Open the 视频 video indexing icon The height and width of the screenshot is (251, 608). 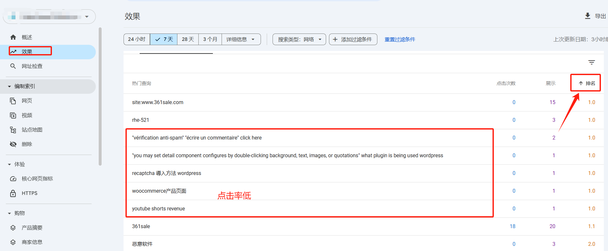(x=13, y=115)
